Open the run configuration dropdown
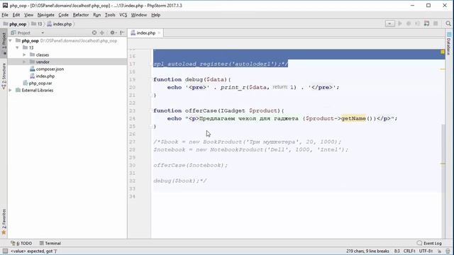 pyautogui.click(x=389, y=23)
